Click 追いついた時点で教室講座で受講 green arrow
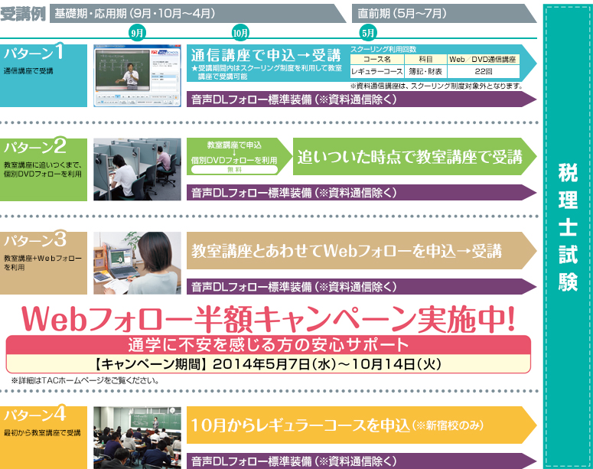The height and width of the screenshot is (469, 593). coord(410,157)
